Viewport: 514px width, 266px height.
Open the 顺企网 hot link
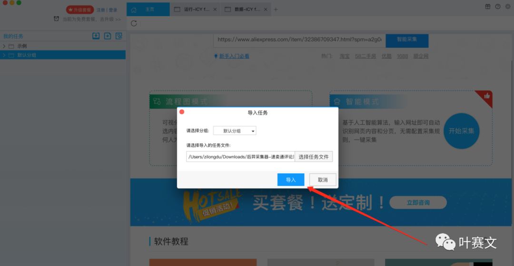pyautogui.click(x=421, y=56)
